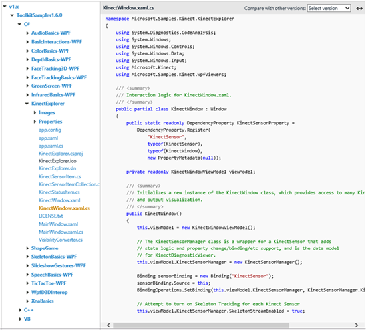Open the KinectExplorer.csproj file
This screenshot has height=330, width=366.
(61, 154)
